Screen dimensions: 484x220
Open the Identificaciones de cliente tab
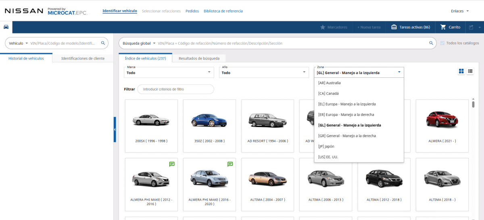[83, 58]
